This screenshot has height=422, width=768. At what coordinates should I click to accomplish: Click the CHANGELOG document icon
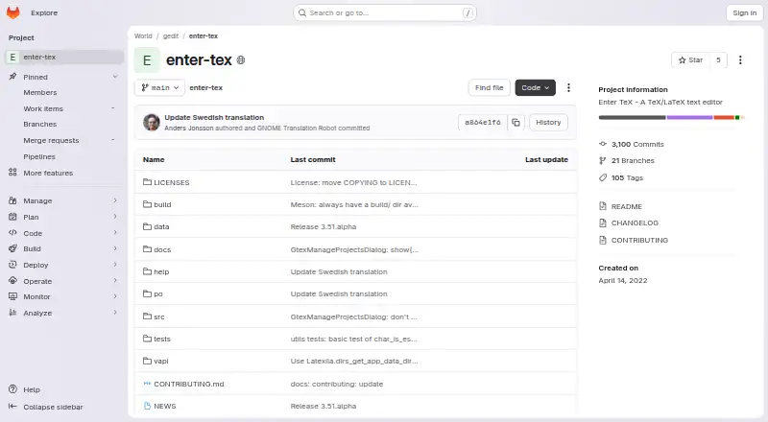click(603, 223)
